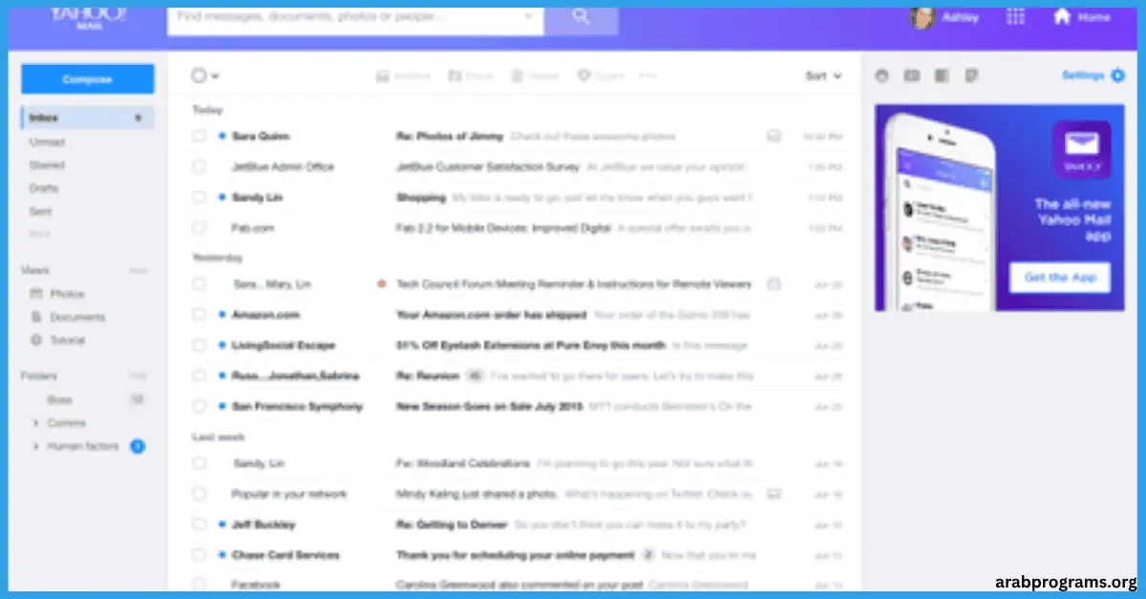Click the unread blue dot beside Sandy Lin

pos(222,197)
